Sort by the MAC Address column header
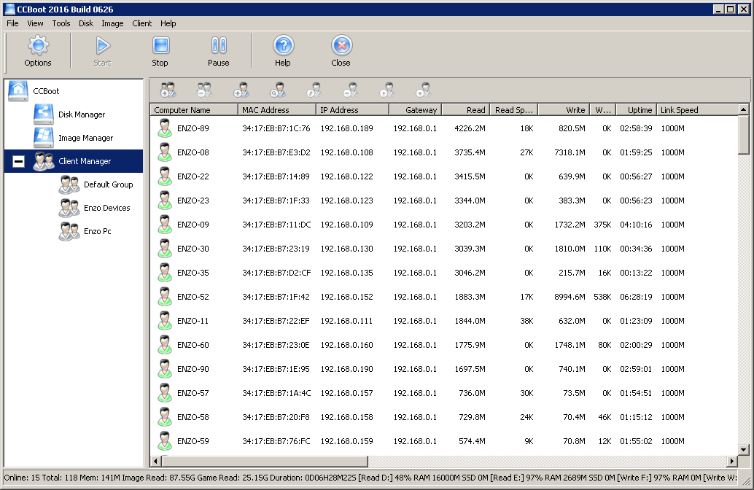754x490 pixels. pyautogui.click(x=273, y=109)
